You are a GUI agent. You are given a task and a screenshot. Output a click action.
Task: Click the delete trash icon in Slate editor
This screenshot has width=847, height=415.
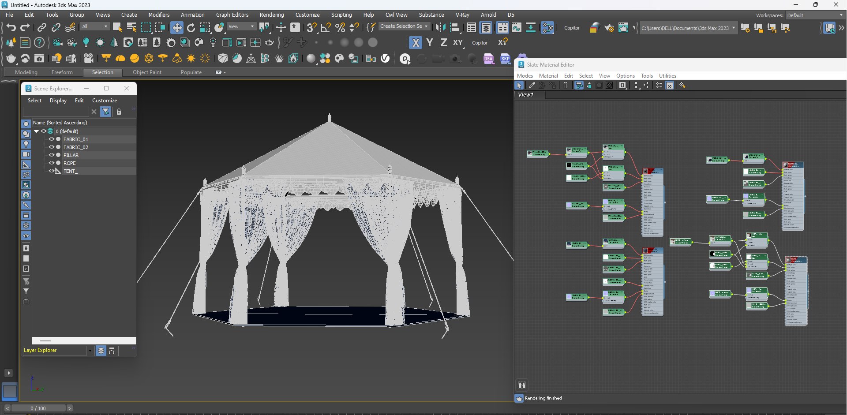(566, 86)
